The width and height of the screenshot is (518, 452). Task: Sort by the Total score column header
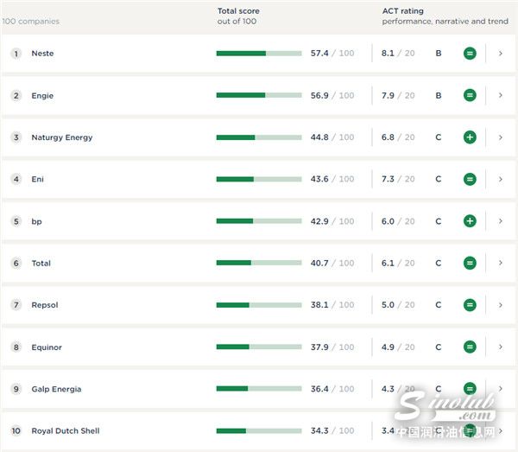click(x=238, y=11)
